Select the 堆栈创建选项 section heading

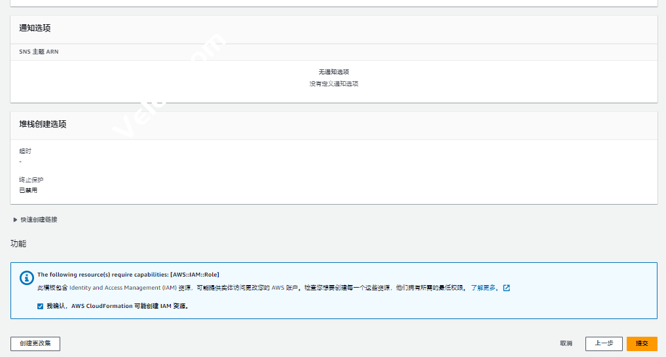tap(43, 124)
